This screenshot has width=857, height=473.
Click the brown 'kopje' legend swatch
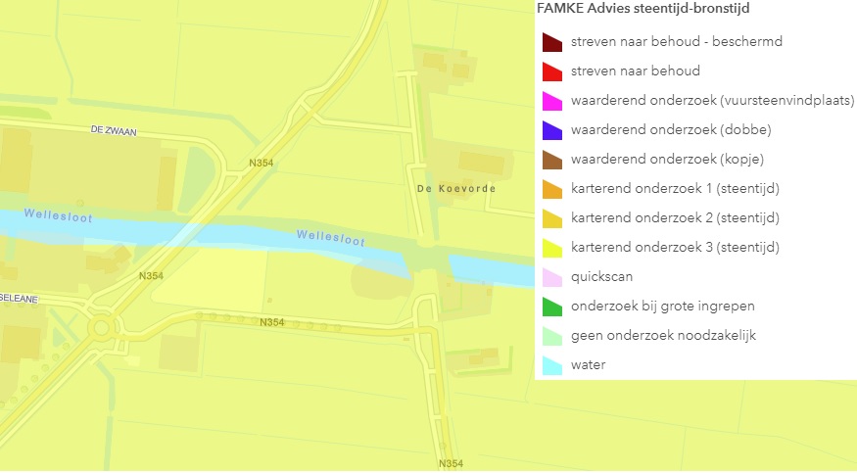click(x=552, y=160)
